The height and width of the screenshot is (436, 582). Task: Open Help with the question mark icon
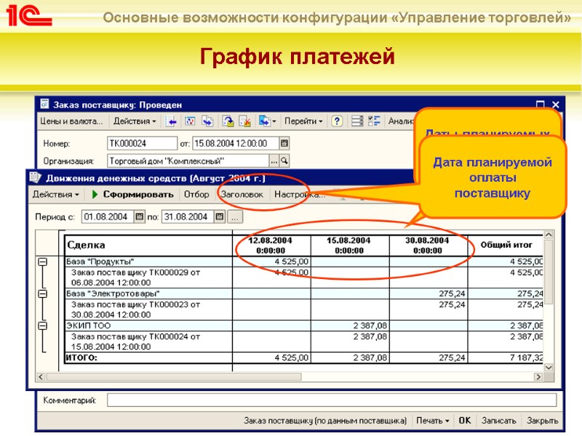[336, 121]
